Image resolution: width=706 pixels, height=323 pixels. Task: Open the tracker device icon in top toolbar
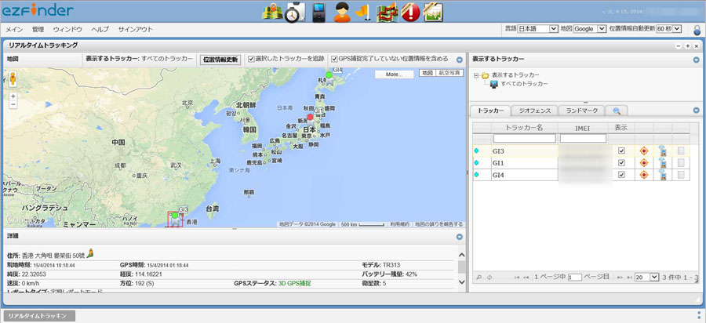(318, 12)
